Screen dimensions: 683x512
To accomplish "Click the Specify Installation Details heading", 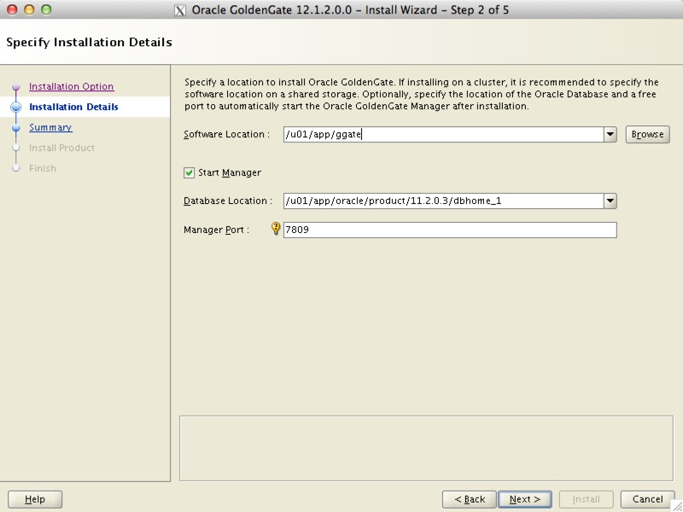I will click(x=90, y=42).
